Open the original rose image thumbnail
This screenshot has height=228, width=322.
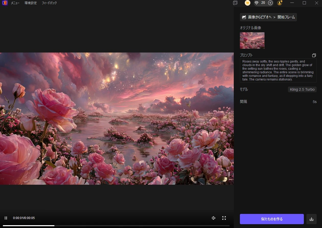(252, 40)
